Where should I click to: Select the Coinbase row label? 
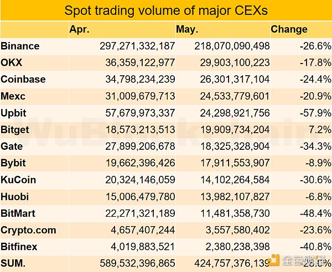[23, 79]
